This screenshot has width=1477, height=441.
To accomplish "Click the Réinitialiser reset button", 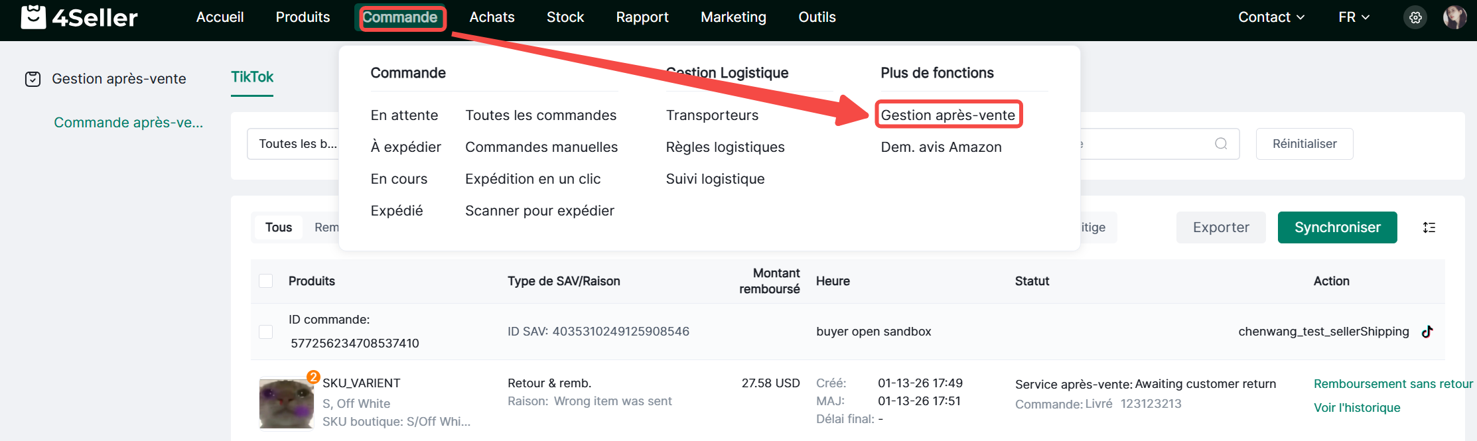I will click(1304, 144).
